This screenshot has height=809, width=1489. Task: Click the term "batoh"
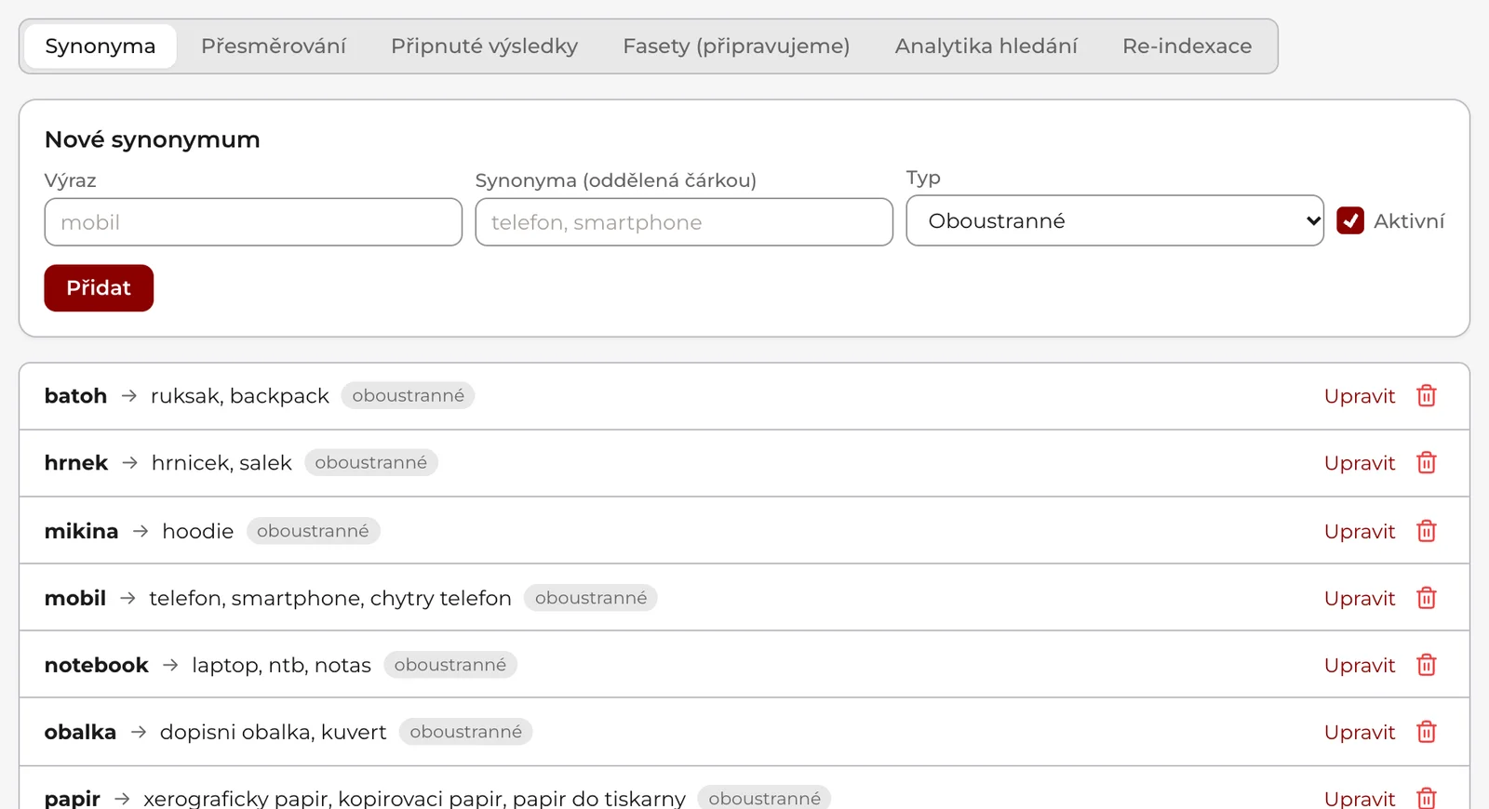click(x=75, y=396)
